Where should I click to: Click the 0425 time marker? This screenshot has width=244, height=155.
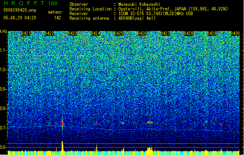119,33
